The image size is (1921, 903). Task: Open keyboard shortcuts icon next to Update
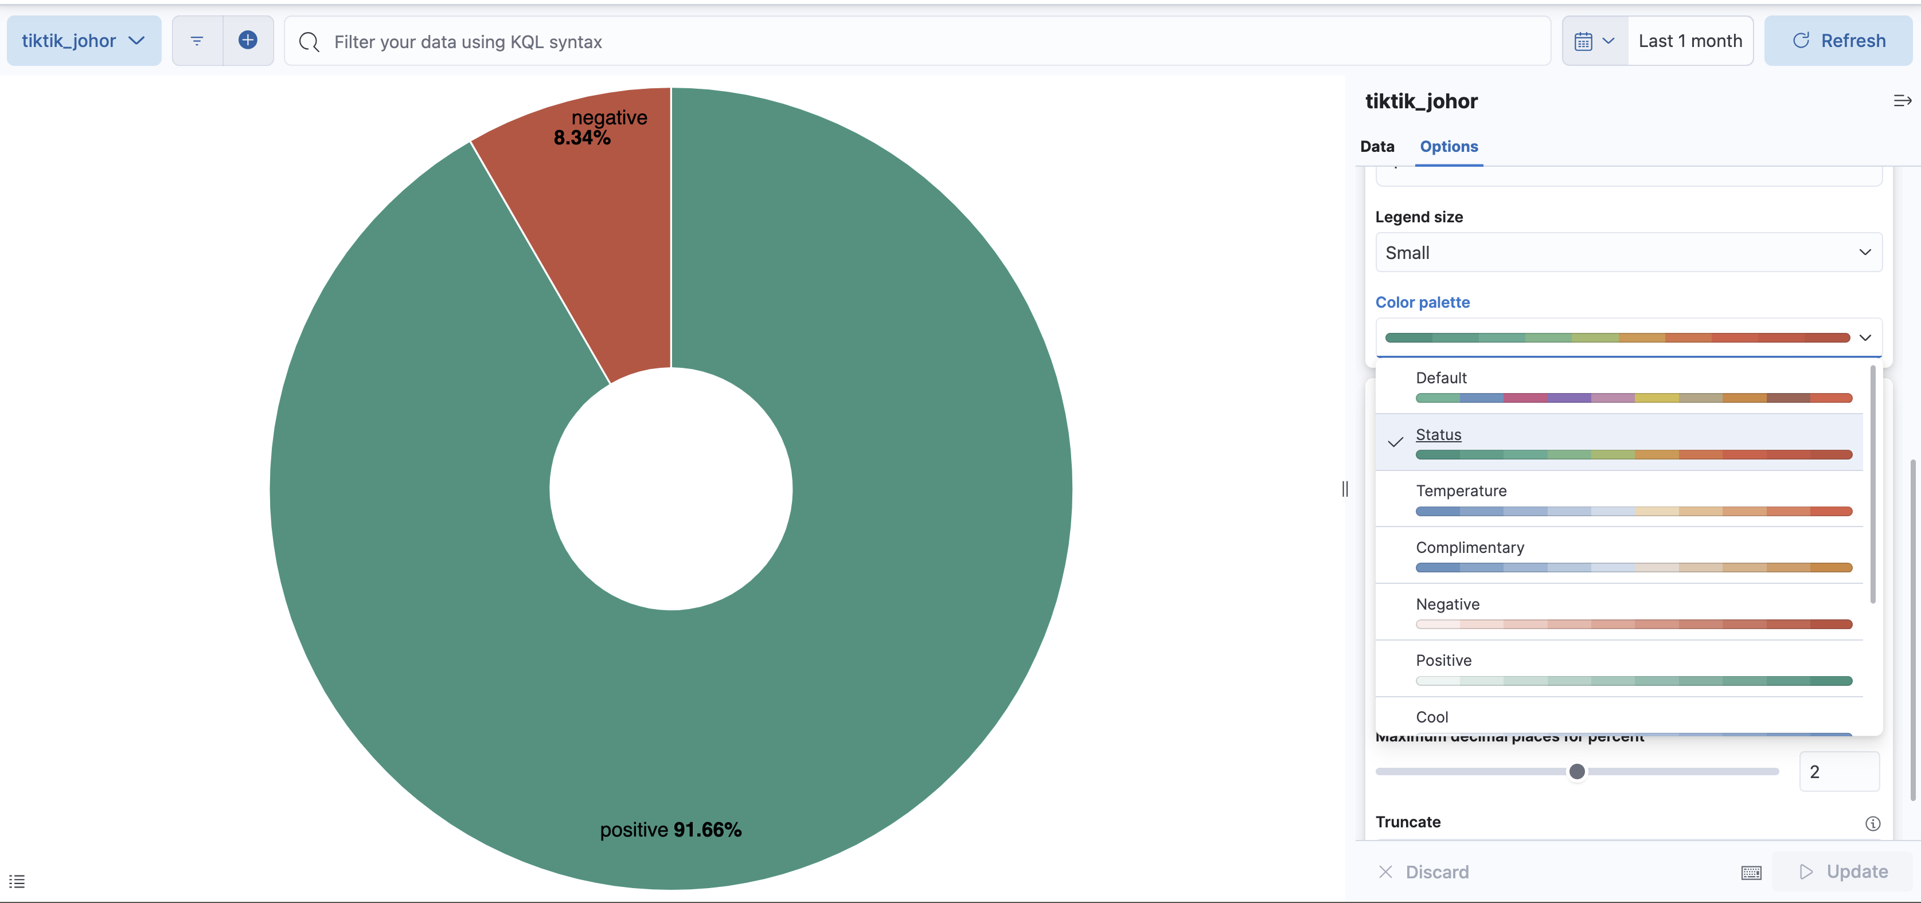coord(1751,871)
